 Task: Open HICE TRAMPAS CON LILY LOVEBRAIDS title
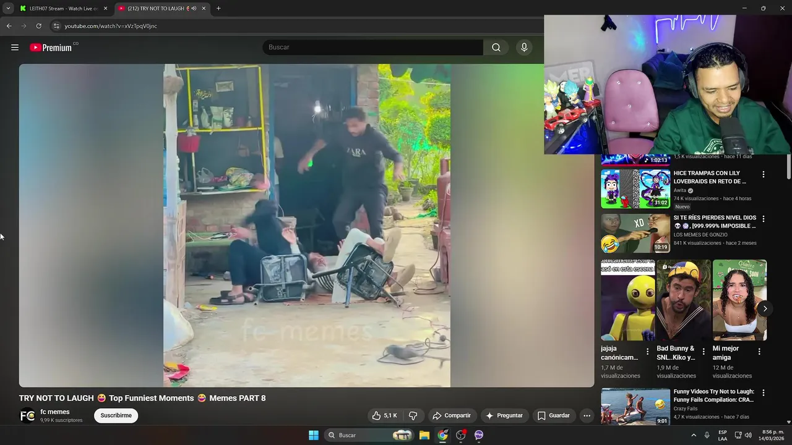[x=710, y=177]
